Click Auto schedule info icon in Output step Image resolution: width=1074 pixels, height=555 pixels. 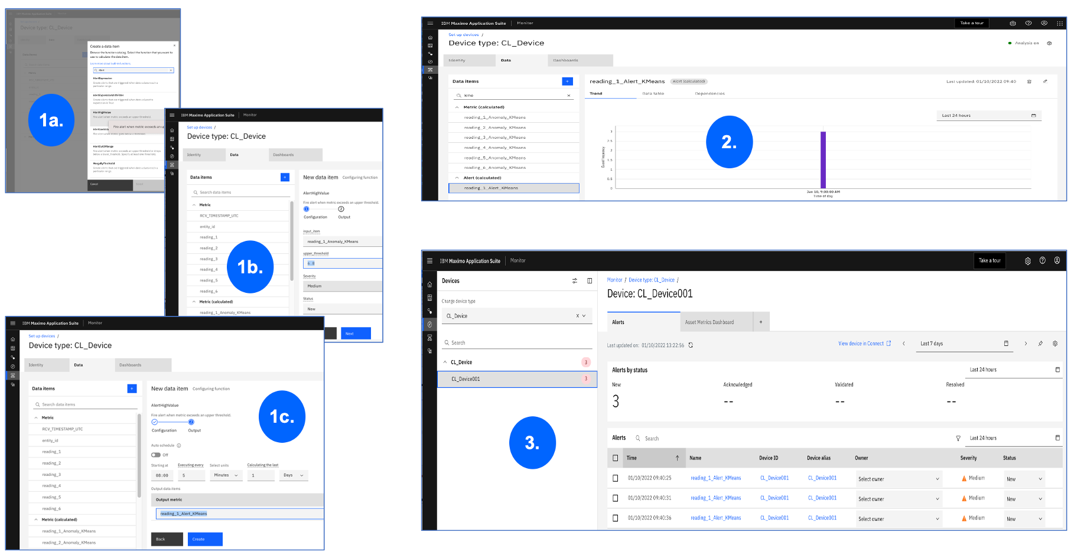[179, 446]
